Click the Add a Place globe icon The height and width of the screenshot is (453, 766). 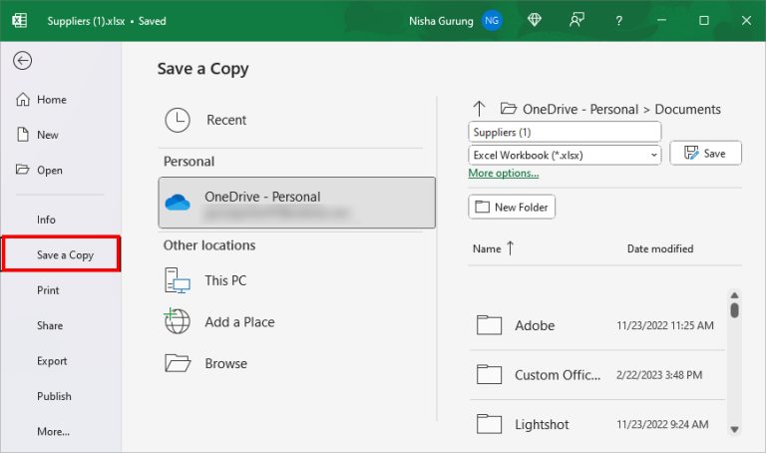177,321
